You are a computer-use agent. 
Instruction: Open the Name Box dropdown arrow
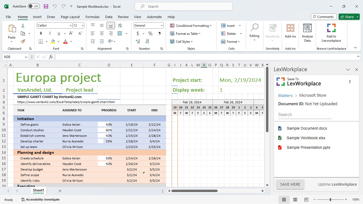26,57
